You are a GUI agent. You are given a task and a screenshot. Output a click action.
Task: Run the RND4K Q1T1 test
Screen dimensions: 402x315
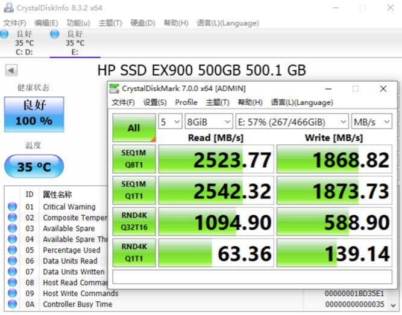coord(134,252)
